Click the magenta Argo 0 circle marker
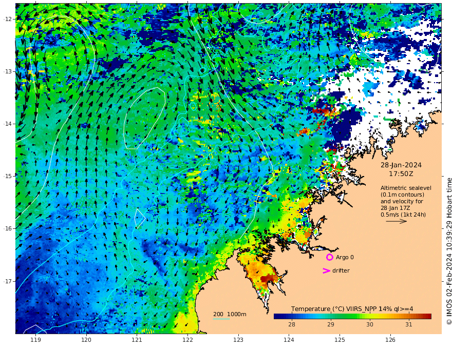The image size is (452, 349). (x=329, y=257)
